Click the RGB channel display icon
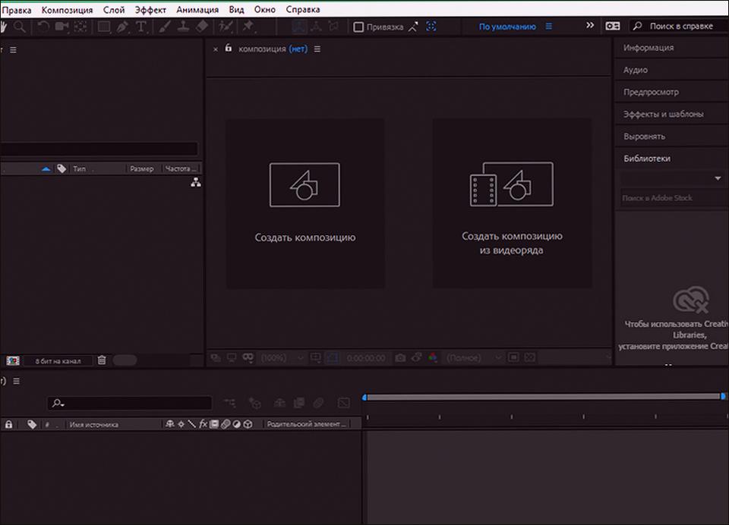729x525 pixels. [433, 358]
